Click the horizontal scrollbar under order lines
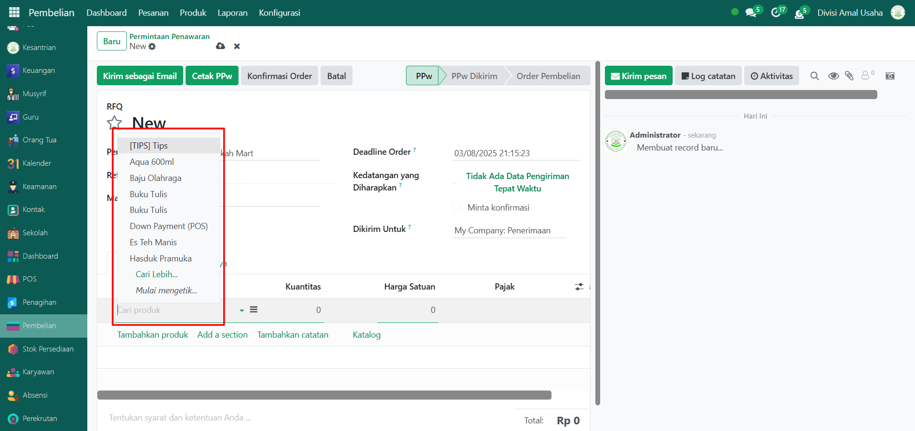The image size is (915, 431). [x=324, y=395]
